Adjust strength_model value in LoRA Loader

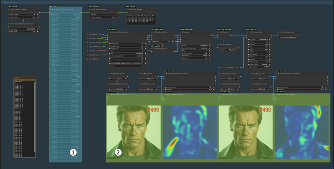point(127,46)
